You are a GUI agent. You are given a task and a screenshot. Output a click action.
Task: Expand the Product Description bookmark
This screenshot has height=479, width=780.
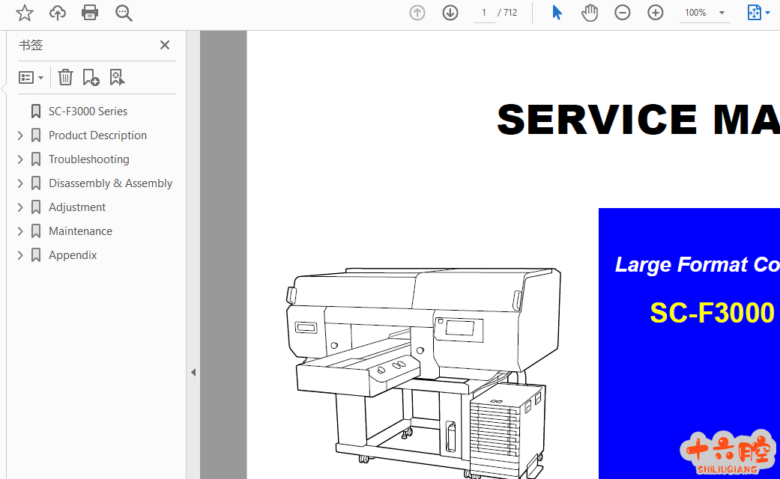pos(20,135)
